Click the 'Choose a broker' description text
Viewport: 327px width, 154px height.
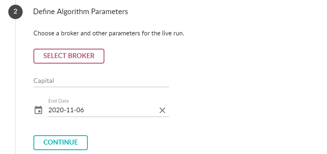tap(109, 33)
